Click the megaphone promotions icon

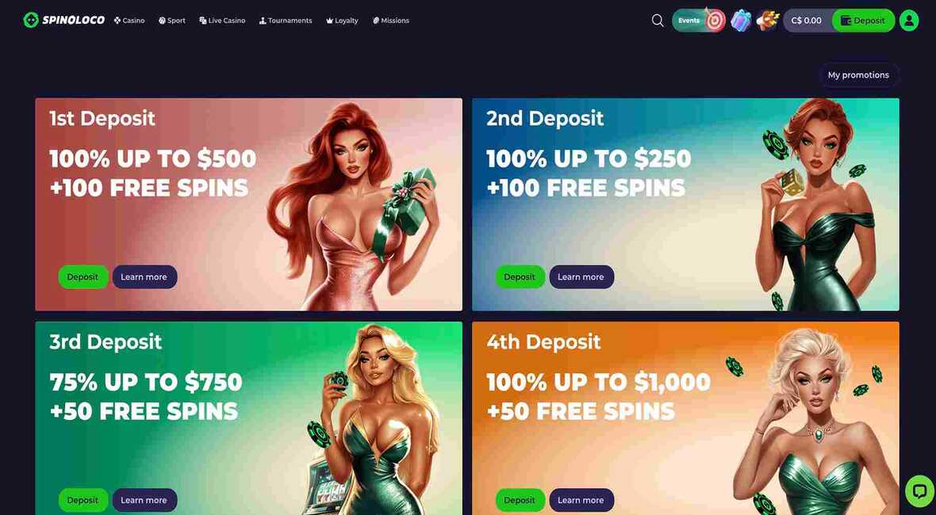768,21
